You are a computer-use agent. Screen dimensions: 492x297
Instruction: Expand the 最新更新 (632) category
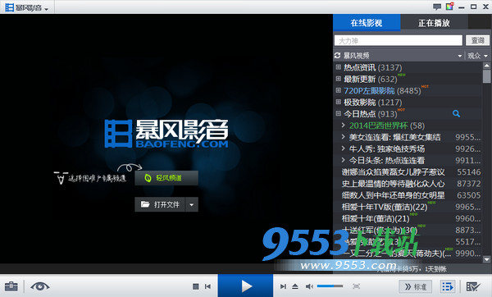tap(338, 79)
